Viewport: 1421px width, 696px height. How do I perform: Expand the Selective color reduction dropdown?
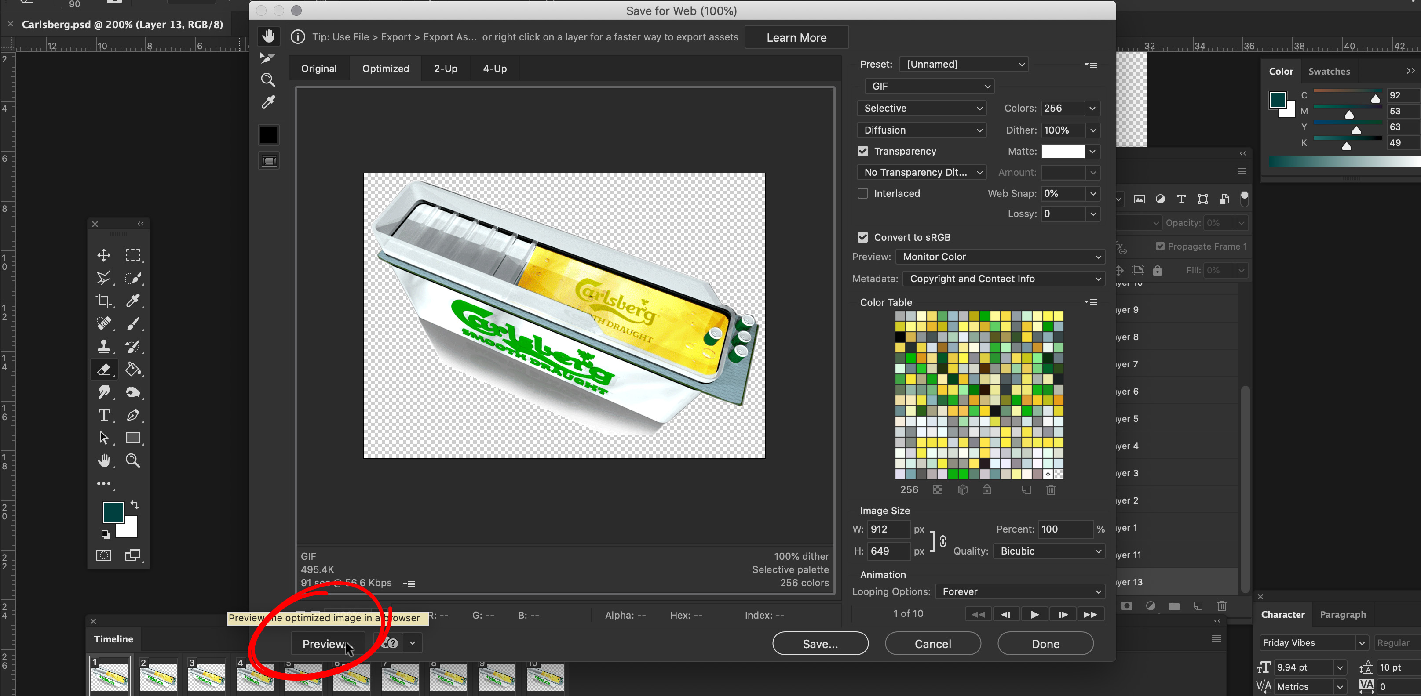coord(922,109)
